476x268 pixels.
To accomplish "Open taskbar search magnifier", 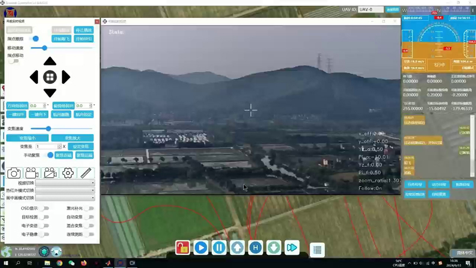I will 18,263.
